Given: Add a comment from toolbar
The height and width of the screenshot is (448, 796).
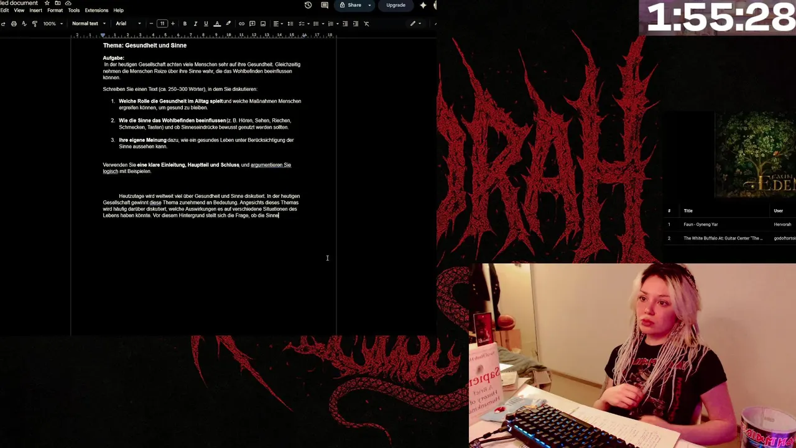Looking at the screenshot, I should coord(252,24).
